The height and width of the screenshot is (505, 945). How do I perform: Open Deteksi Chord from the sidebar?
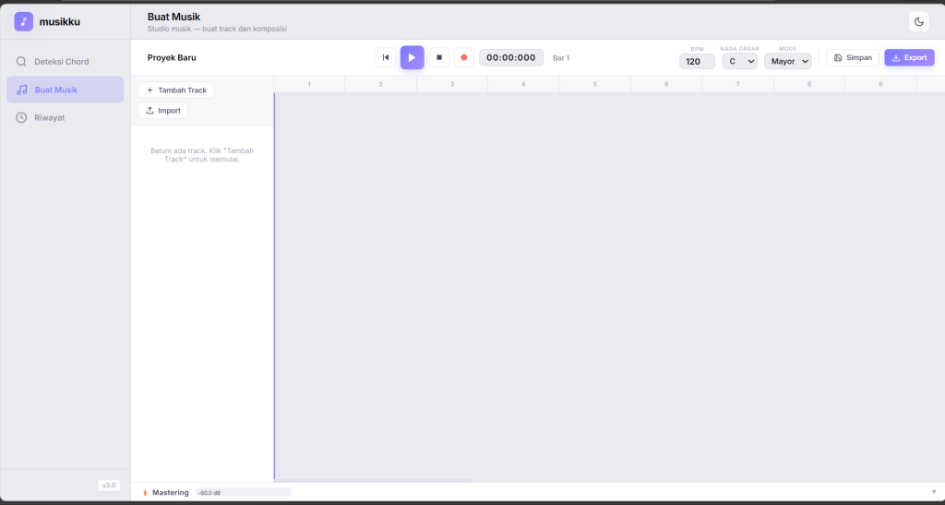click(x=61, y=62)
